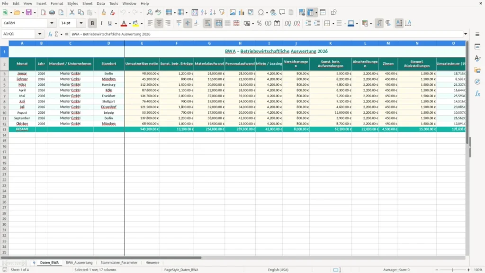This screenshot has height=273, width=485.
Task: Open the Styles menu
Action: [72, 3]
